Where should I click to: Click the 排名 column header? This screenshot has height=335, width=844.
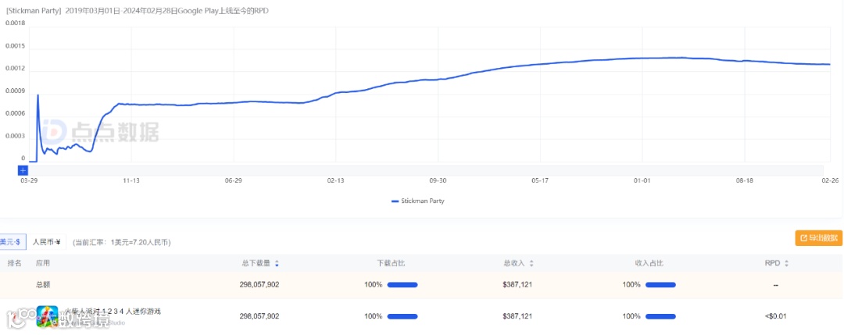point(14,264)
